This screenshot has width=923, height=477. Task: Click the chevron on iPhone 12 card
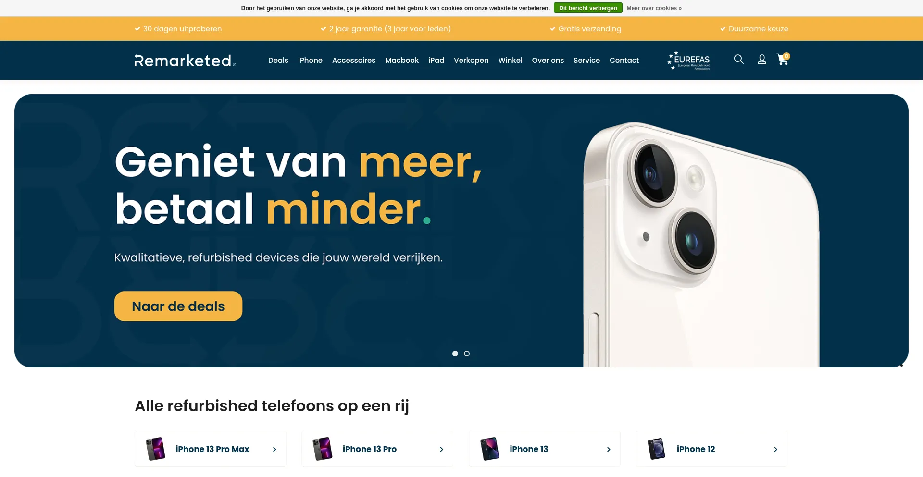[775, 450]
